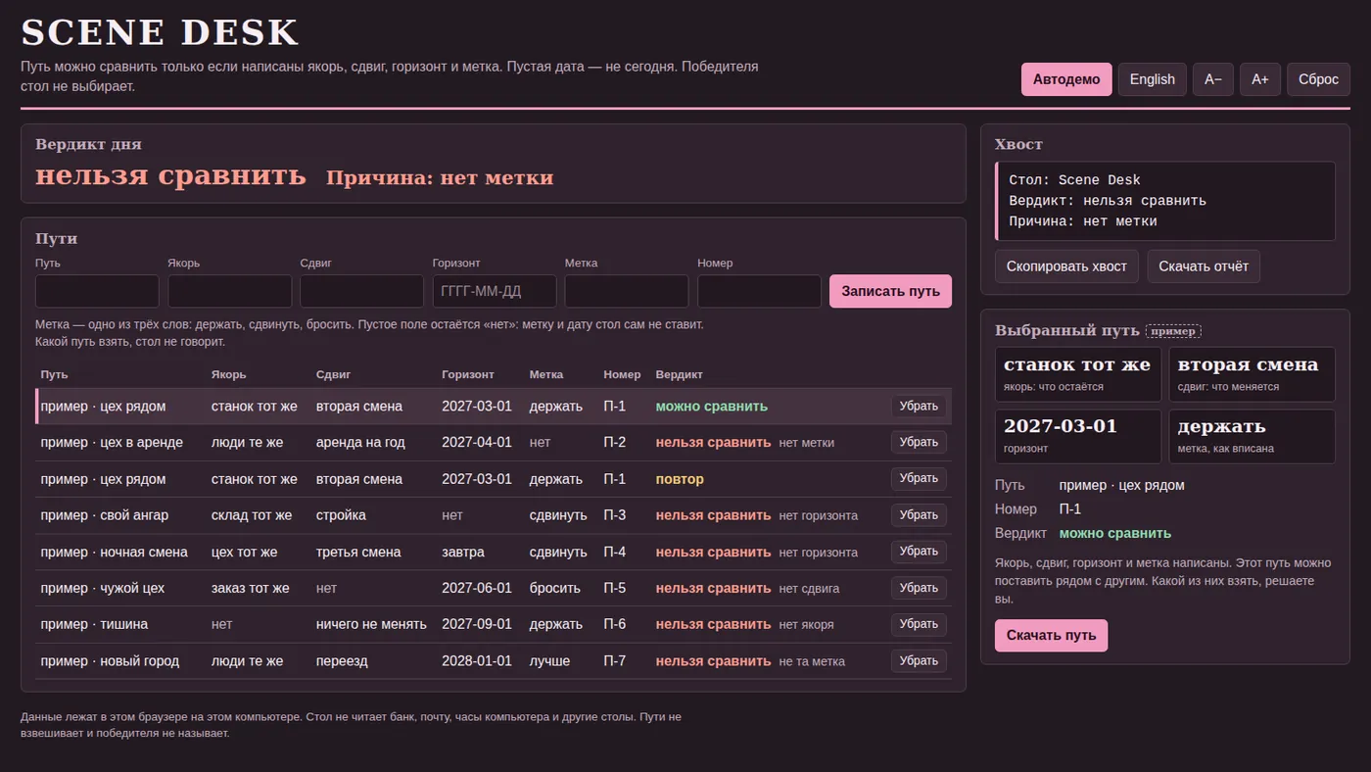Viewport: 1371px width, 772px height.
Task: Focus the Якорь input field
Action: 229,291
